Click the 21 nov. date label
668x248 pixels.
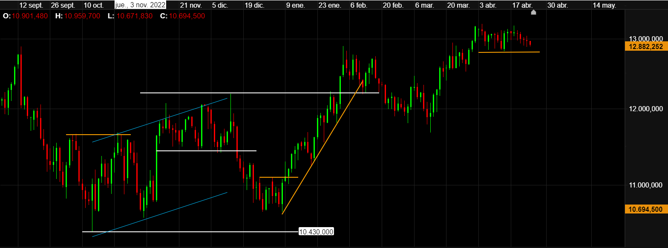click(191, 5)
